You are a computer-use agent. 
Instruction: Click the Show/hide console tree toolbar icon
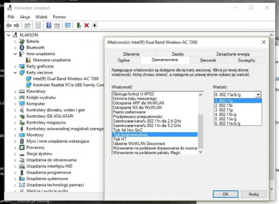point(27,26)
